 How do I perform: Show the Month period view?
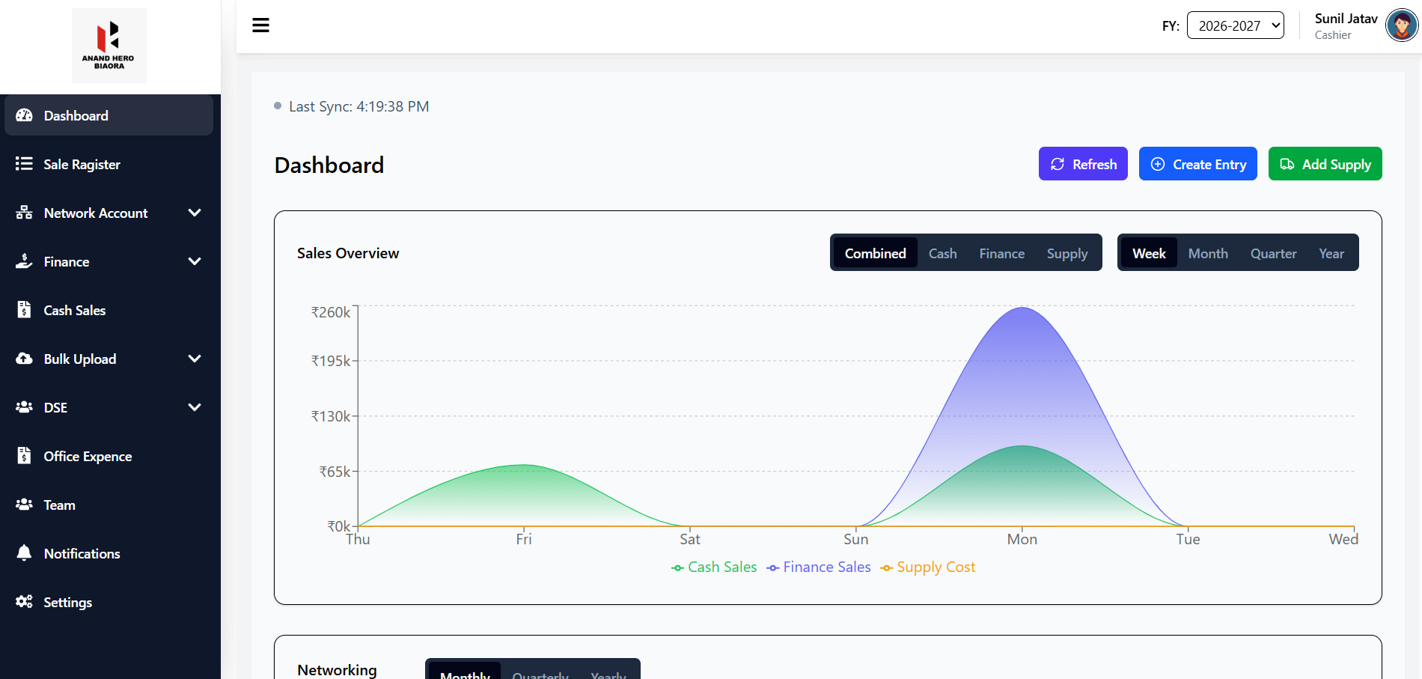coord(1208,253)
